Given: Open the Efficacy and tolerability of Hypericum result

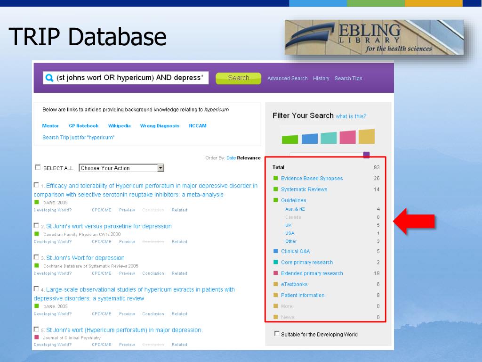Looking at the screenshot, I should click(146, 190).
